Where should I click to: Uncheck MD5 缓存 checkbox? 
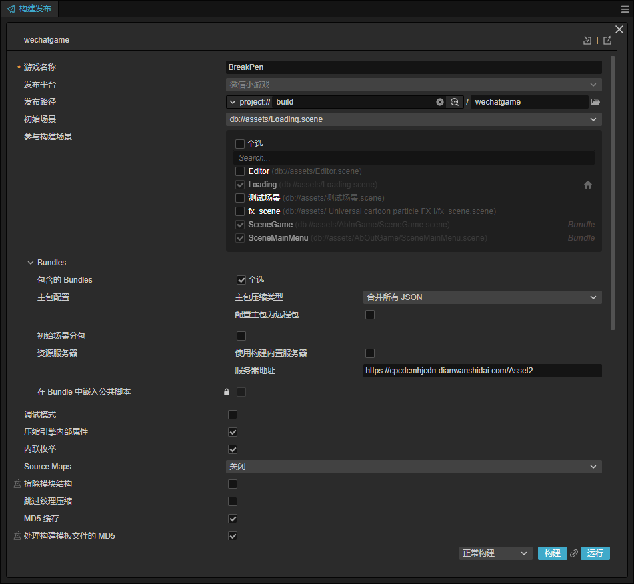coord(233,519)
